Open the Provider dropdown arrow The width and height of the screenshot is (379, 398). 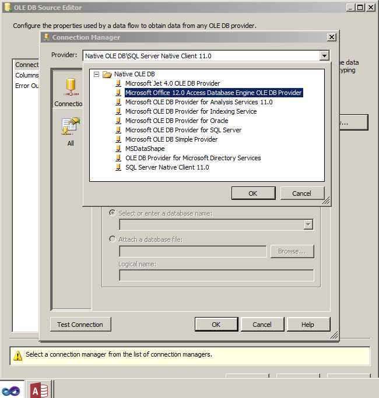324,55
